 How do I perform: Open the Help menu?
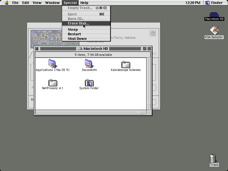coord(84,3)
